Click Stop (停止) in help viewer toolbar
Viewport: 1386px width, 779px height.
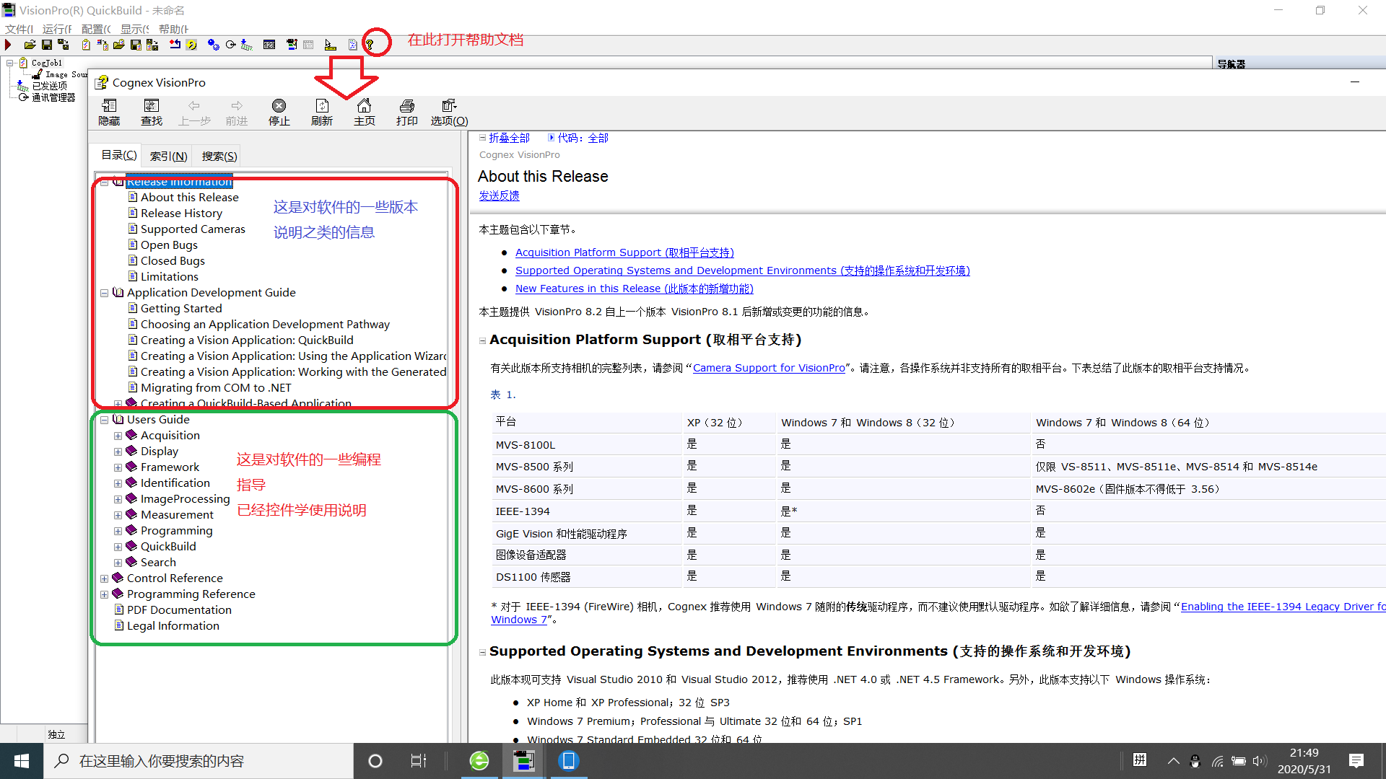point(279,113)
